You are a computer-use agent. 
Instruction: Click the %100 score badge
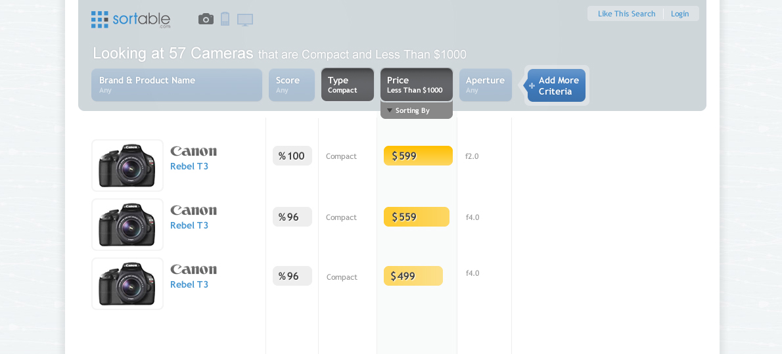(x=292, y=156)
